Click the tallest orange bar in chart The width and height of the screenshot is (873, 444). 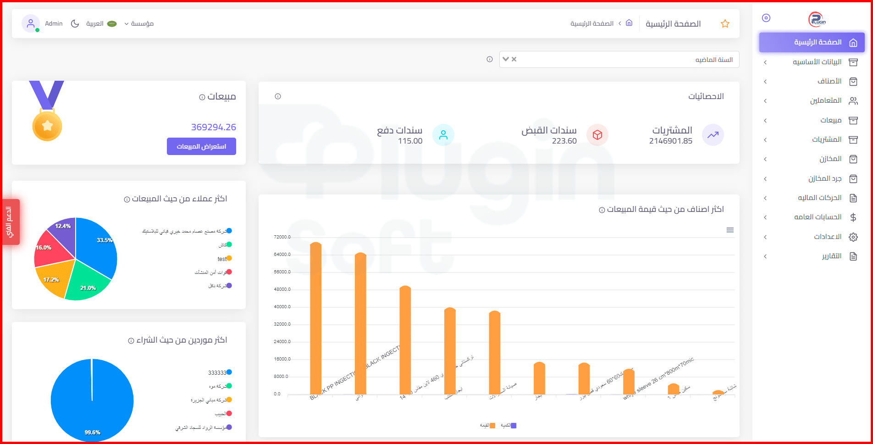click(315, 318)
